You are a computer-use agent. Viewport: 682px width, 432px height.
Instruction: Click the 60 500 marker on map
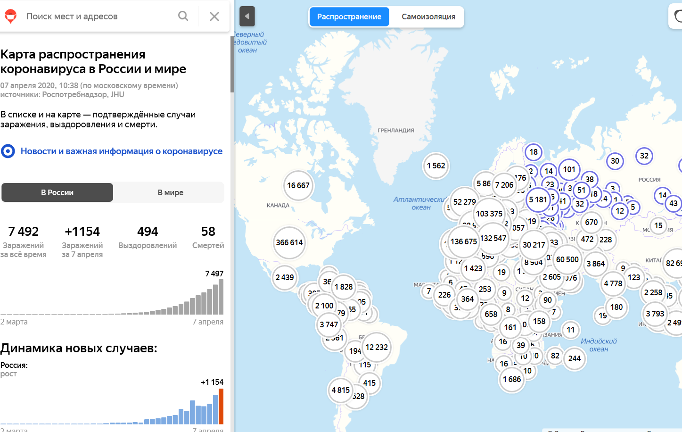pos(567,259)
